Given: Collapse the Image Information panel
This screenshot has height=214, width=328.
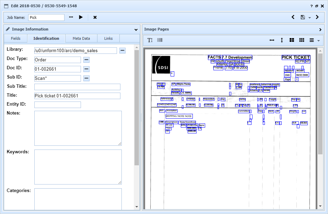Looking at the screenshot, I should tap(136, 29).
